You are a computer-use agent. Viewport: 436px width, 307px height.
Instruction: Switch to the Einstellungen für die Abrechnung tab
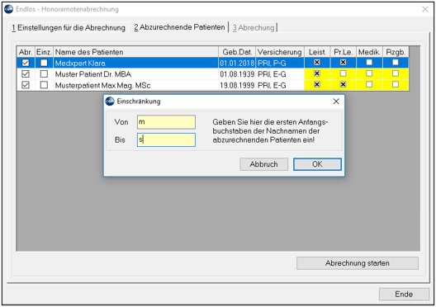tap(69, 28)
